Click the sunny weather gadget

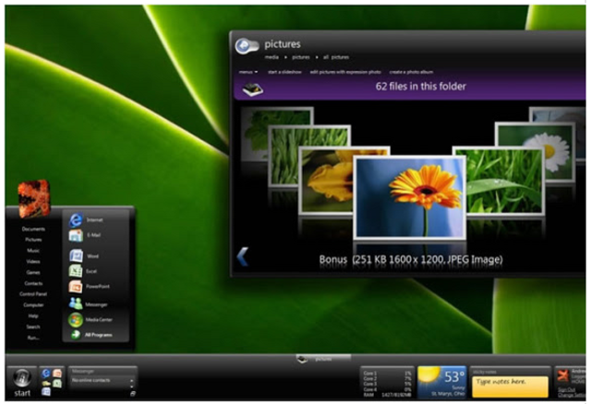[x=441, y=382]
